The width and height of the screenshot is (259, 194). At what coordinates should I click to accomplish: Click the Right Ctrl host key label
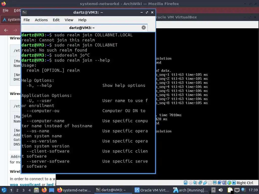[x=245, y=183]
